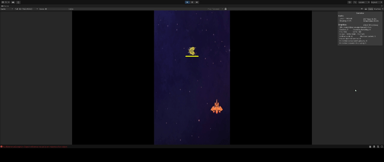Pause the running game
384x162 pixels.
pyautogui.click(x=192, y=2)
